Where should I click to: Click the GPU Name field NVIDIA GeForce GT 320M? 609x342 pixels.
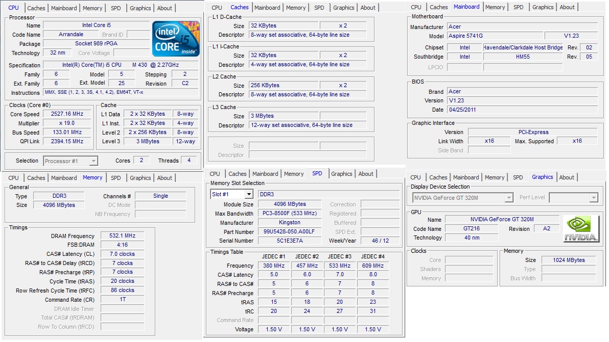pyautogui.click(x=502, y=220)
